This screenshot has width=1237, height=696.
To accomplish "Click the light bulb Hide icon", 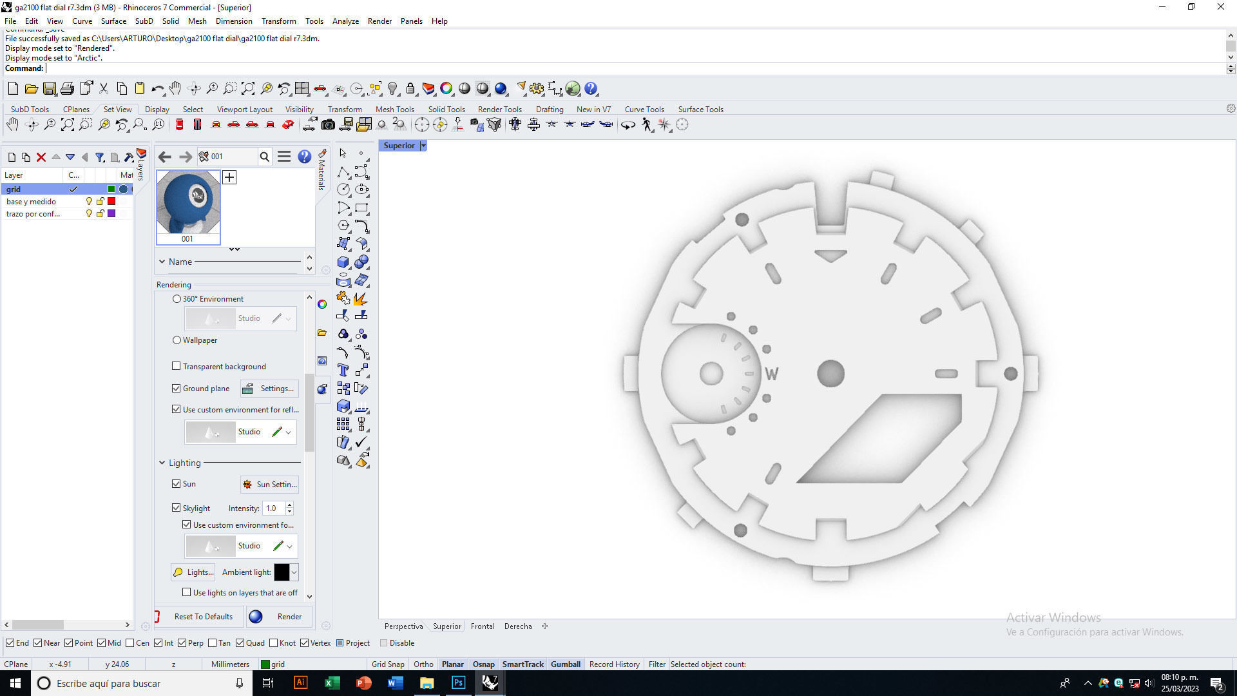I will click(392, 88).
